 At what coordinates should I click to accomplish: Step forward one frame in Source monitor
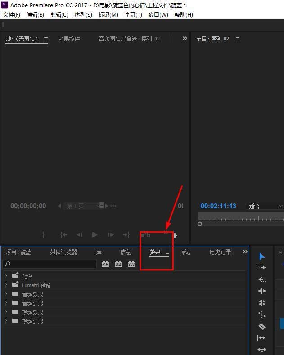[111, 234]
